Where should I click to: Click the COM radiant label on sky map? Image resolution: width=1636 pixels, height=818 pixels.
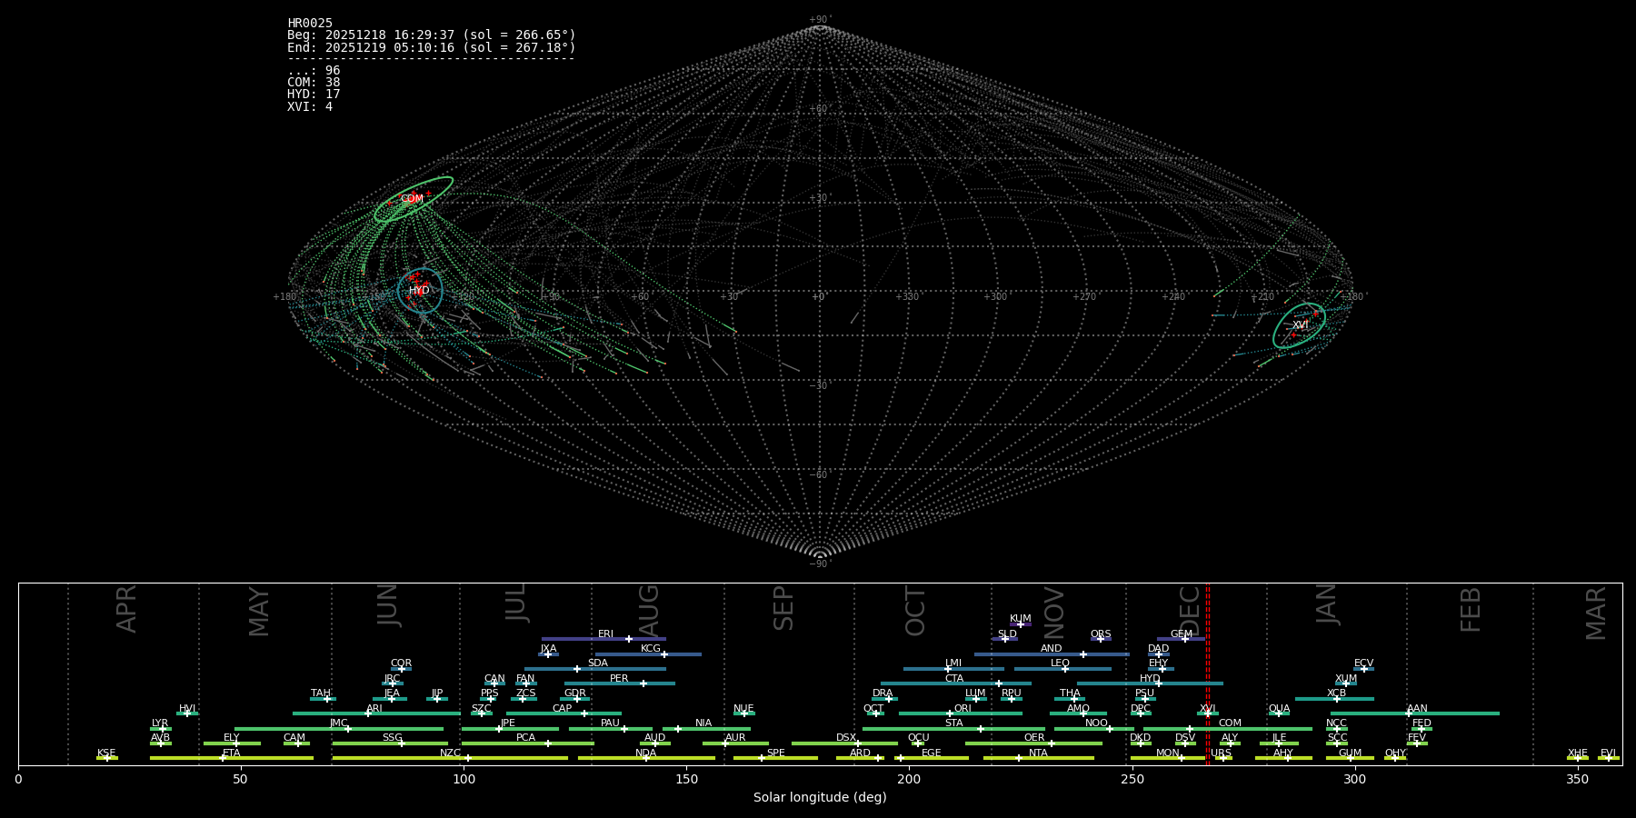412,199
